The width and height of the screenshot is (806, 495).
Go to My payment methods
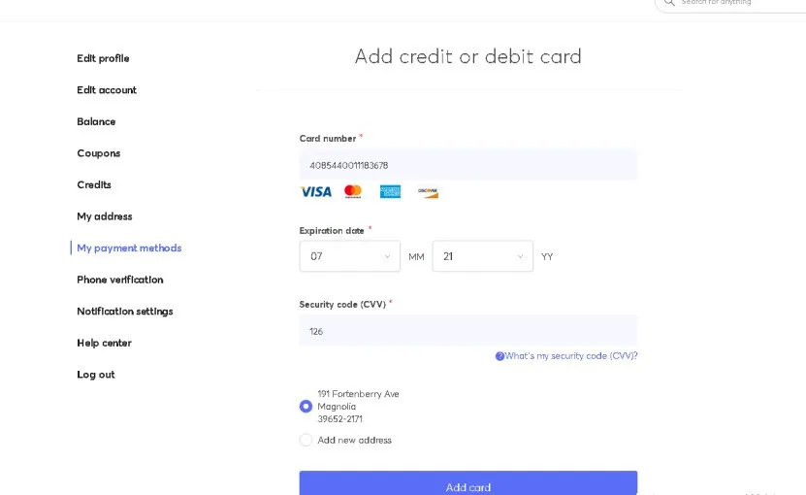pos(129,248)
